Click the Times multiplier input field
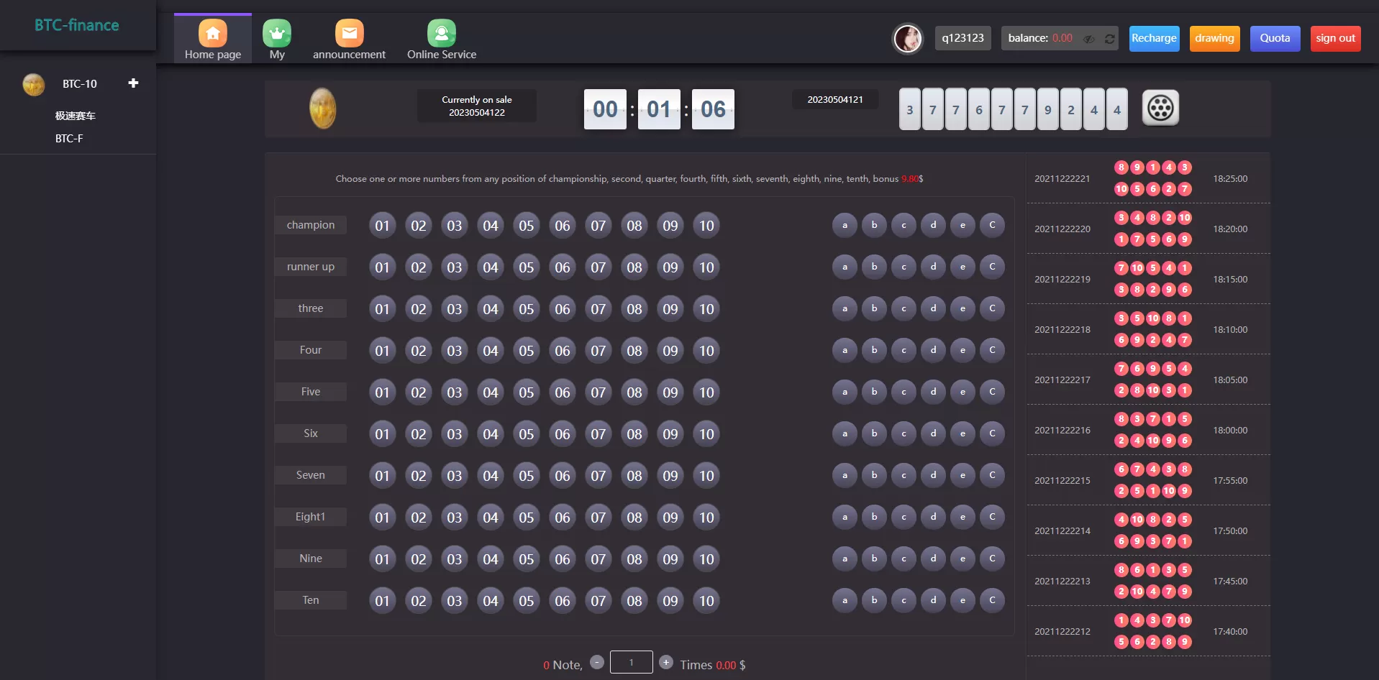 (631, 662)
